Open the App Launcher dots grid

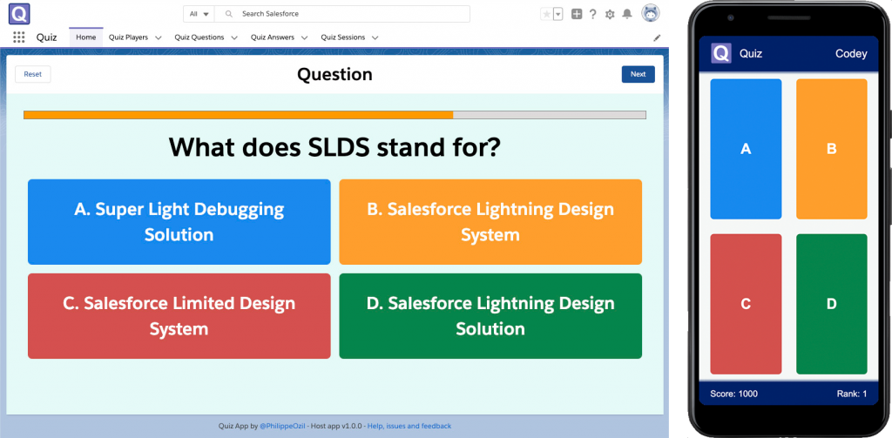click(19, 37)
